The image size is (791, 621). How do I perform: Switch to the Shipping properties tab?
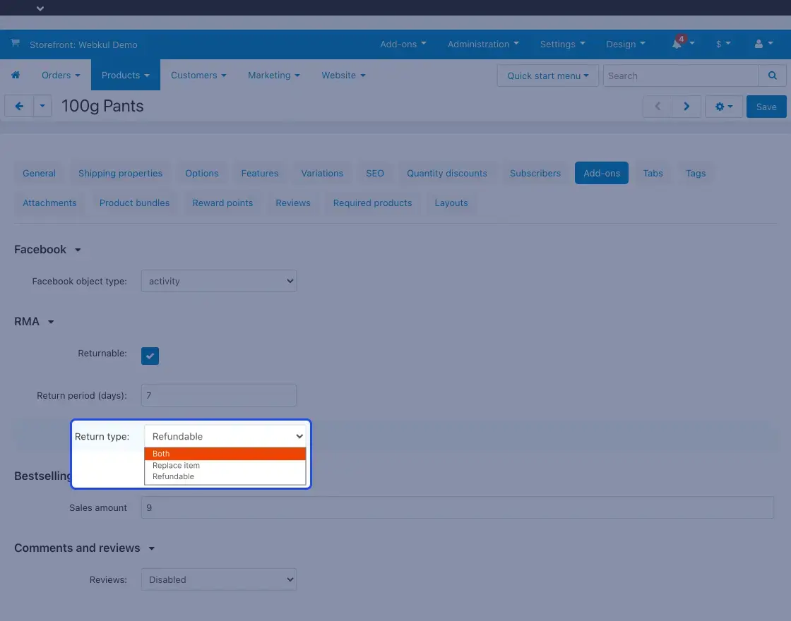tap(120, 173)
